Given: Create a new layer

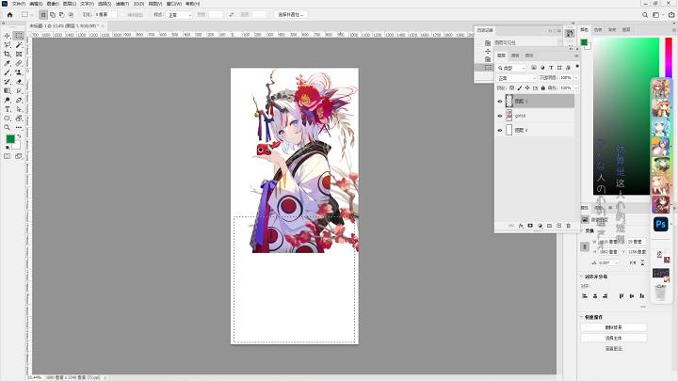Looking at the screenshot, I should 558,226.
